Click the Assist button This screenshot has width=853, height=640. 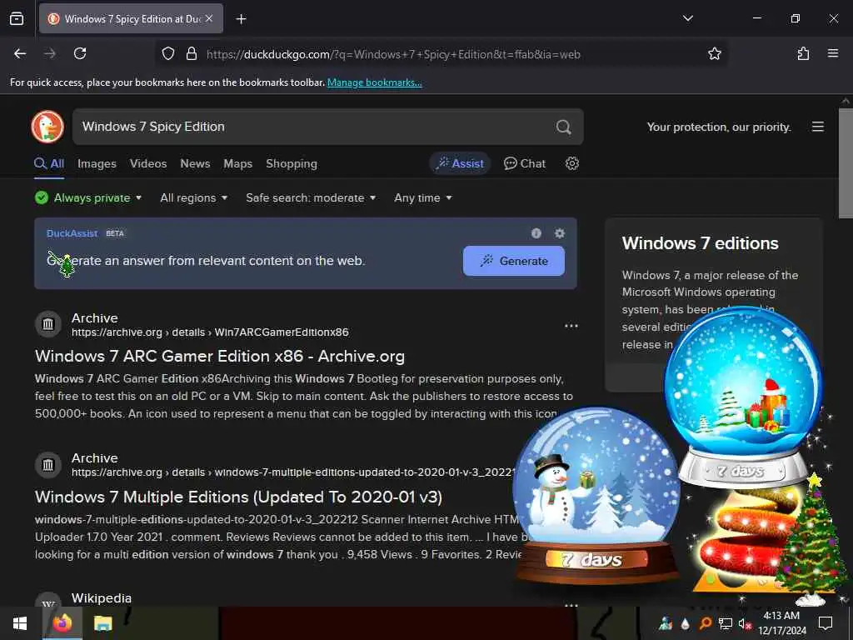pyautogui.click(x=460, y=163)
